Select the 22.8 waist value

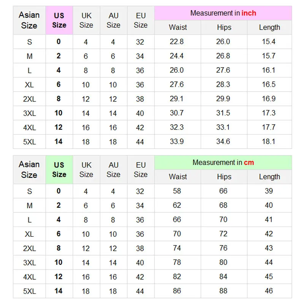(x=177, y=42)
